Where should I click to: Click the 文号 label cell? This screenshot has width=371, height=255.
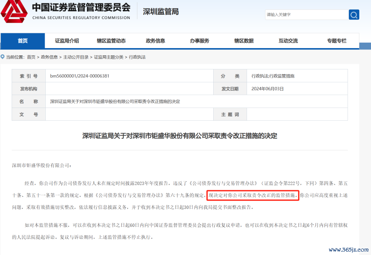click(29, 114)
